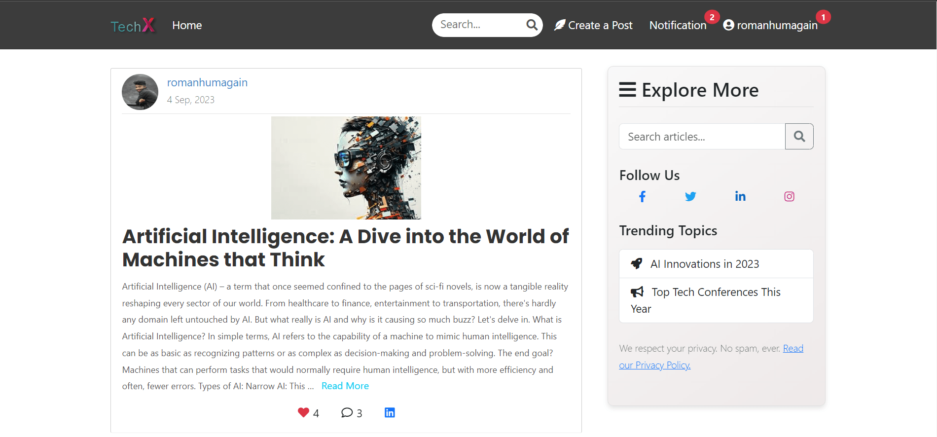Open the LinkedIn follow link in sidebar
The image size is (937, 437).
740,196
